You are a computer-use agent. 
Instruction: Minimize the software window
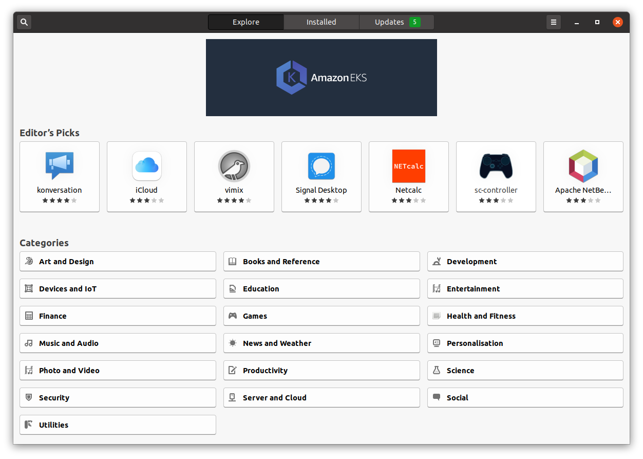coord(577,22)
